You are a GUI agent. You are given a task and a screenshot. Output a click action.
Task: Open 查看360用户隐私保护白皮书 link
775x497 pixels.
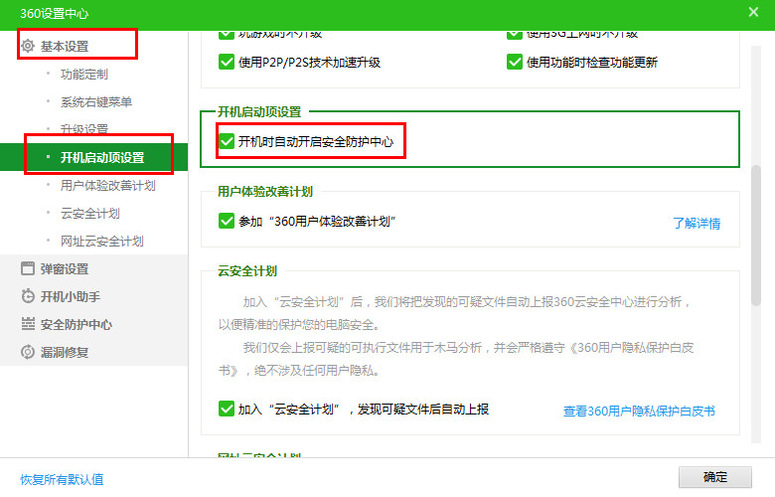[x=639, y=411]
